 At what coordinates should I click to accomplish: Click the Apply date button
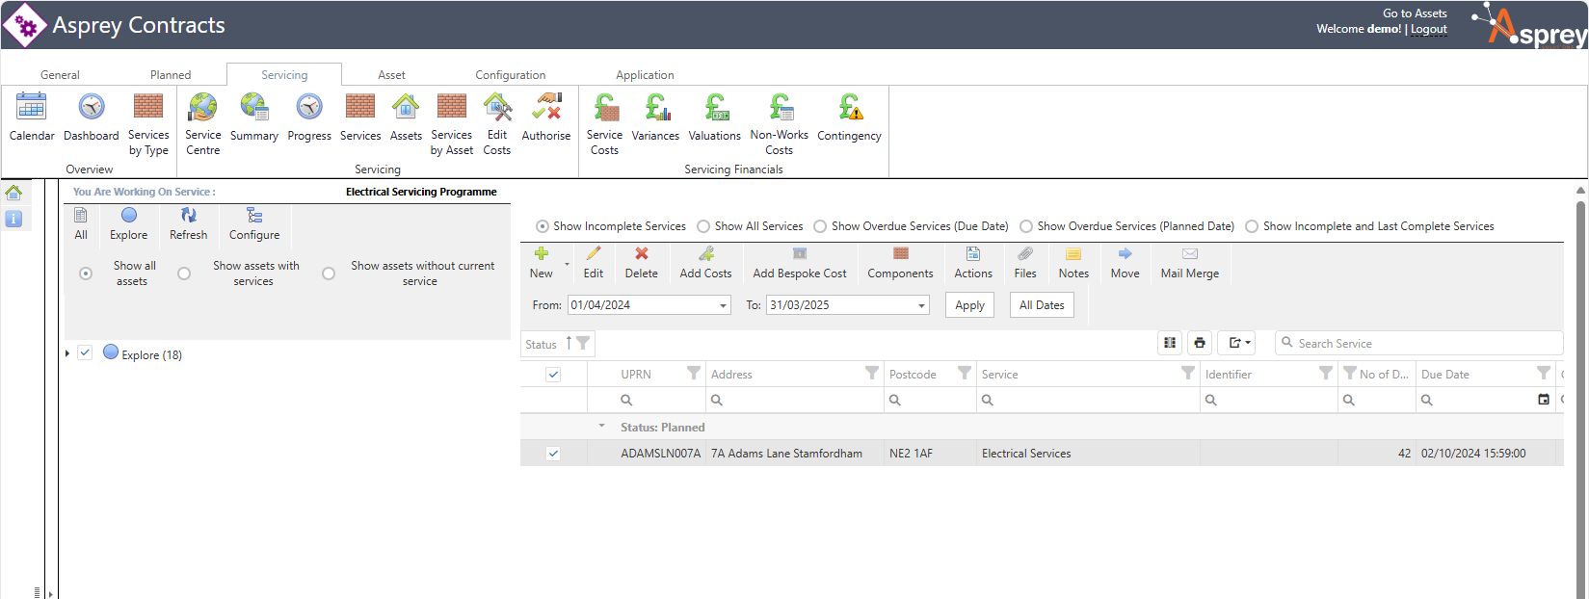pyautogui.click(x=969, y=305)
